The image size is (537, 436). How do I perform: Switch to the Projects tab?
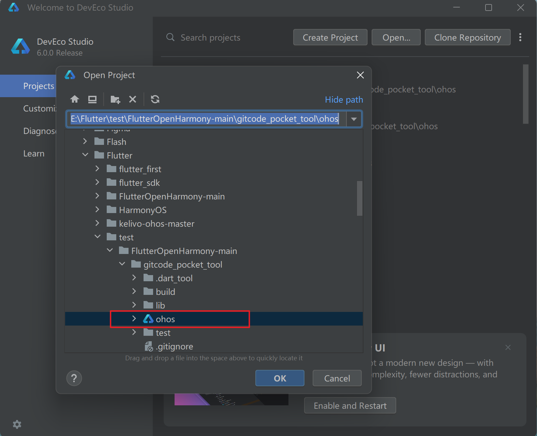(x=28, y=86)
